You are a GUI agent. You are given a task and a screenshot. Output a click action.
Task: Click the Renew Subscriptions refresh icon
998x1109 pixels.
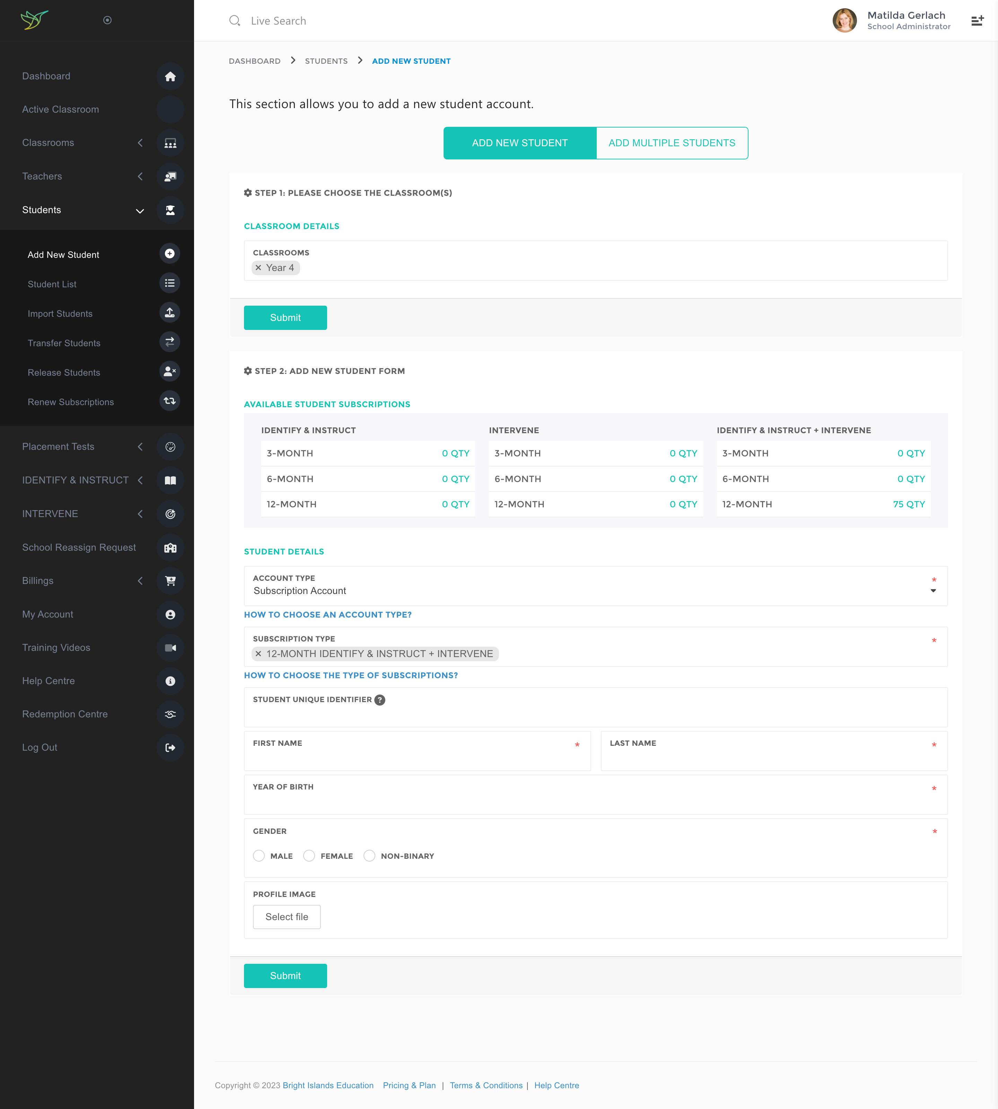[x=170, y=401]
